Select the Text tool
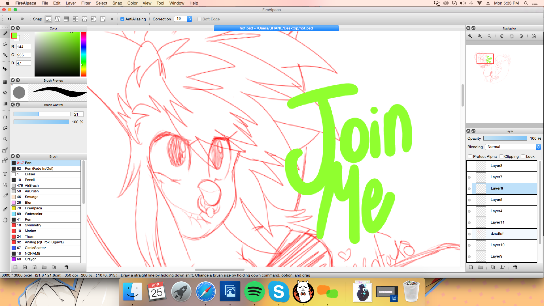 coord(5,174)
